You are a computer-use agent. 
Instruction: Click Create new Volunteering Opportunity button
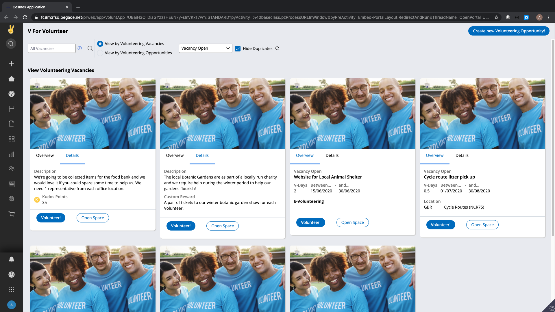coord(508,31)
